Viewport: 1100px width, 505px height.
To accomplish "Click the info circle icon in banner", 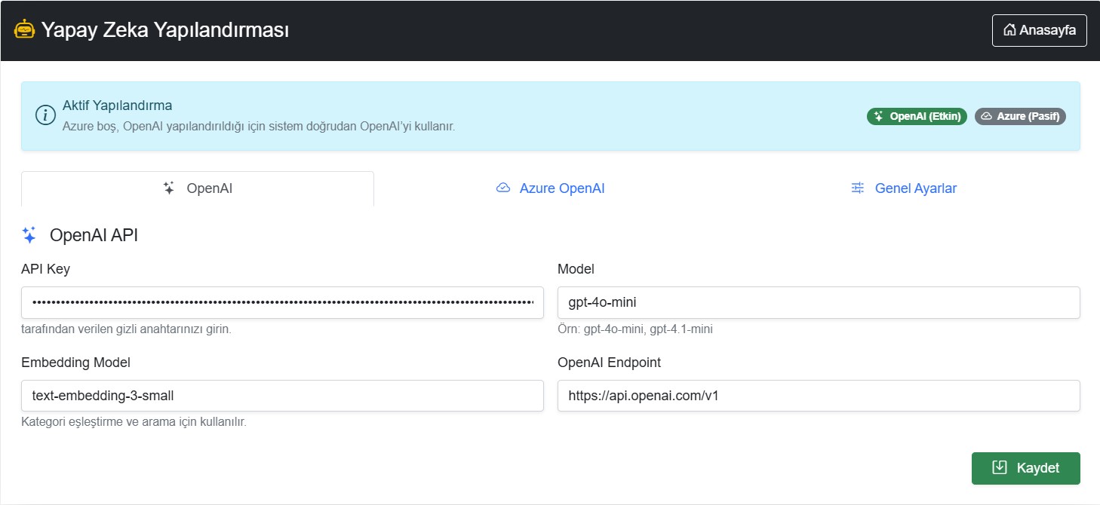I will (46, 115).
